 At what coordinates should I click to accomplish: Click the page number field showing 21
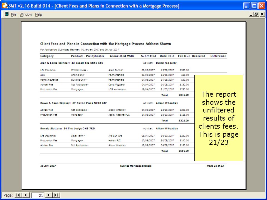(38, 195)
